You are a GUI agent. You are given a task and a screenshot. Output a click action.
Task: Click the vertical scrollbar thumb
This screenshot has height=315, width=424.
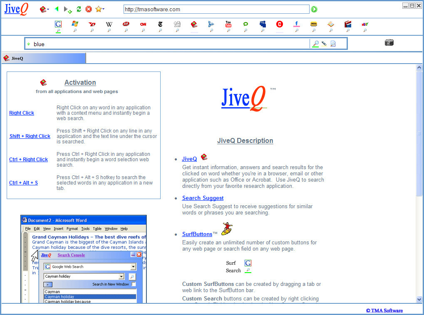tap(419, 133)
